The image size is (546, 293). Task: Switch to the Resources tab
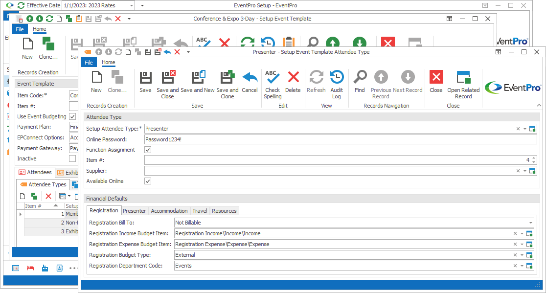point(224,211)
